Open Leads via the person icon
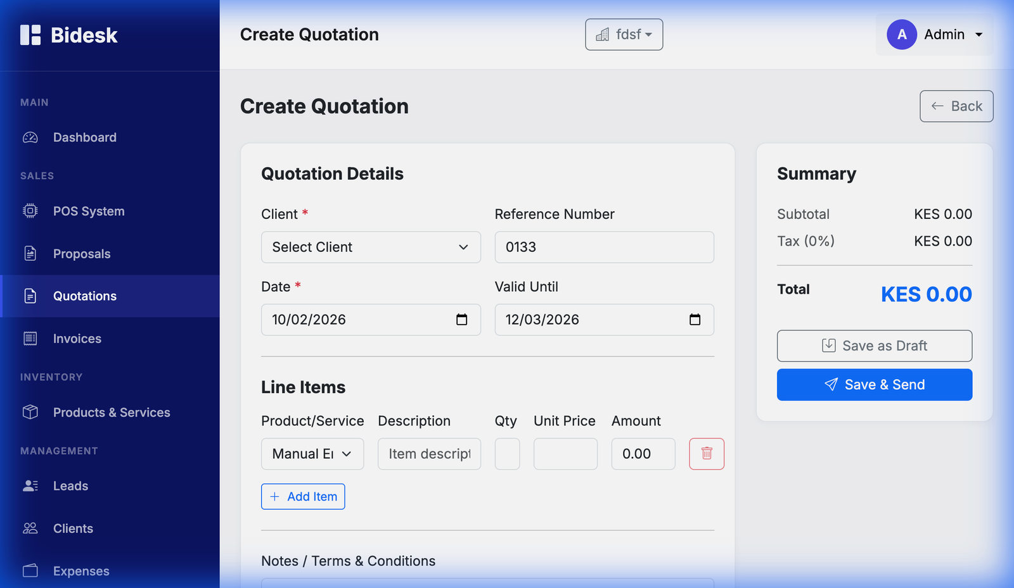Viewport: 1014px width, 588px height. (x=30, y=485)
